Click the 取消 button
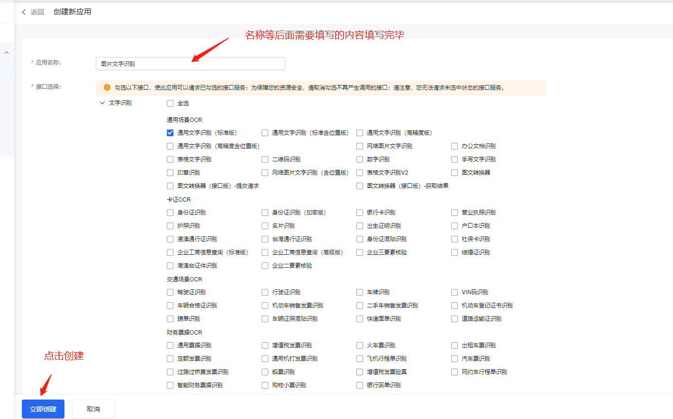Image resolution: width=673 pixels, height=419 pixels. tap(93, 409)
